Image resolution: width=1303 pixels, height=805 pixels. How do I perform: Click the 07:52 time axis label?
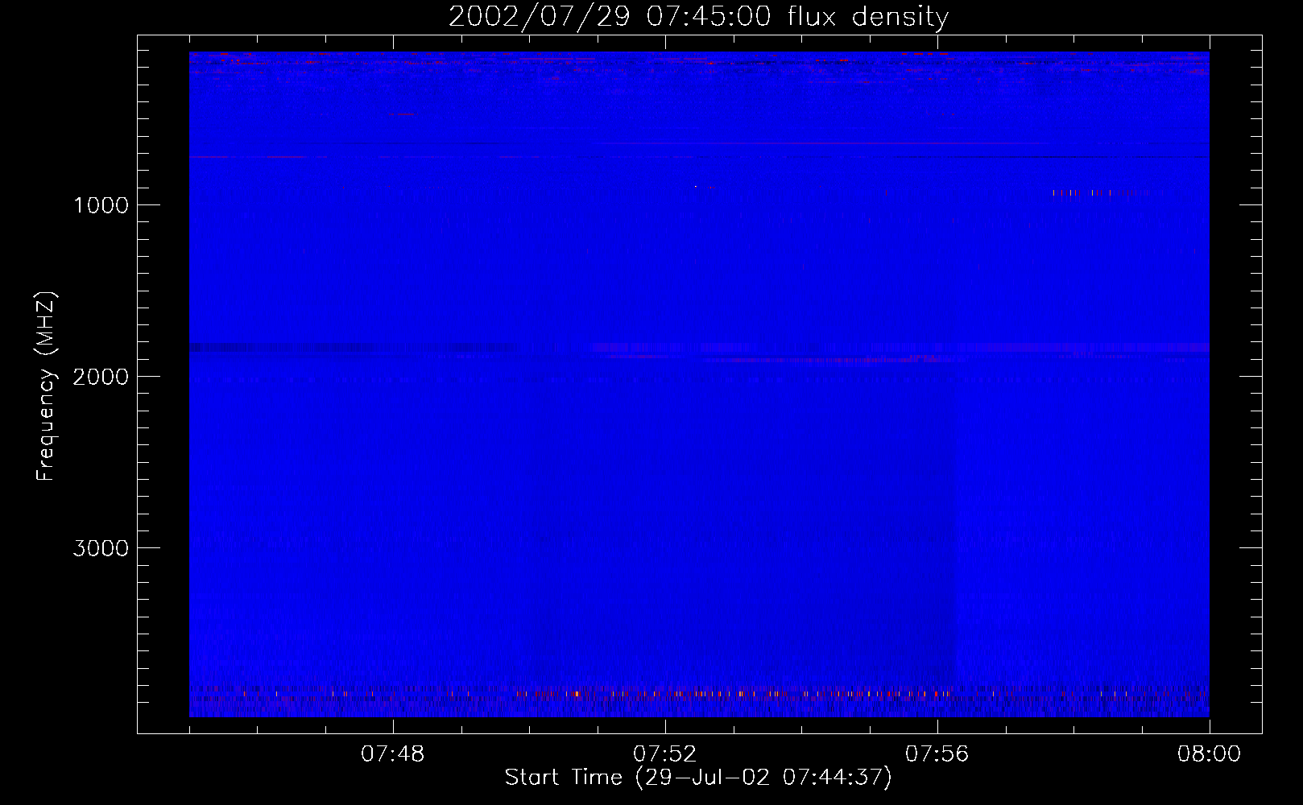tap(665, 754)
